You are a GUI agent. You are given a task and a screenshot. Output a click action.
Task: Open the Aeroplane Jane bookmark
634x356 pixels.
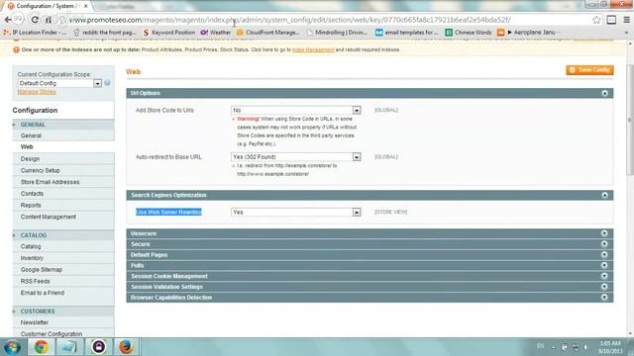[x=526, y=33]
